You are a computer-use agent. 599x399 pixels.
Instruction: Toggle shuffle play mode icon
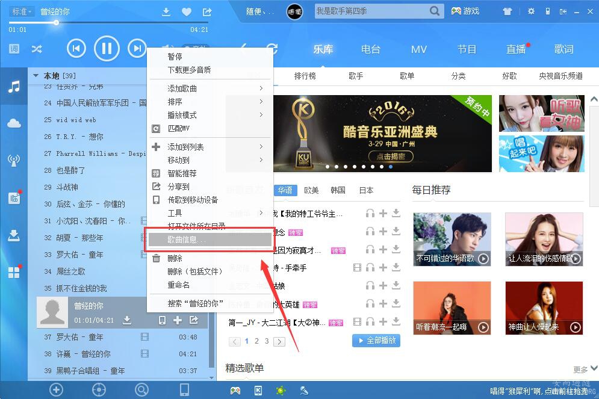[x=37, y=49]
